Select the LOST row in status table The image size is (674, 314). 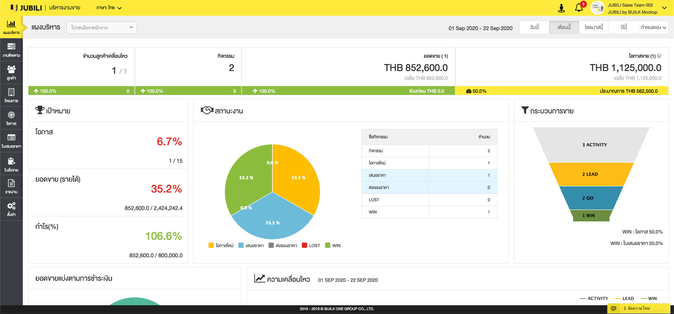coord(429,200)
